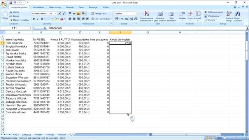Open the Office button menu
Image resolution: width=249 pixels, height=140 pixels.
[4, 4]
